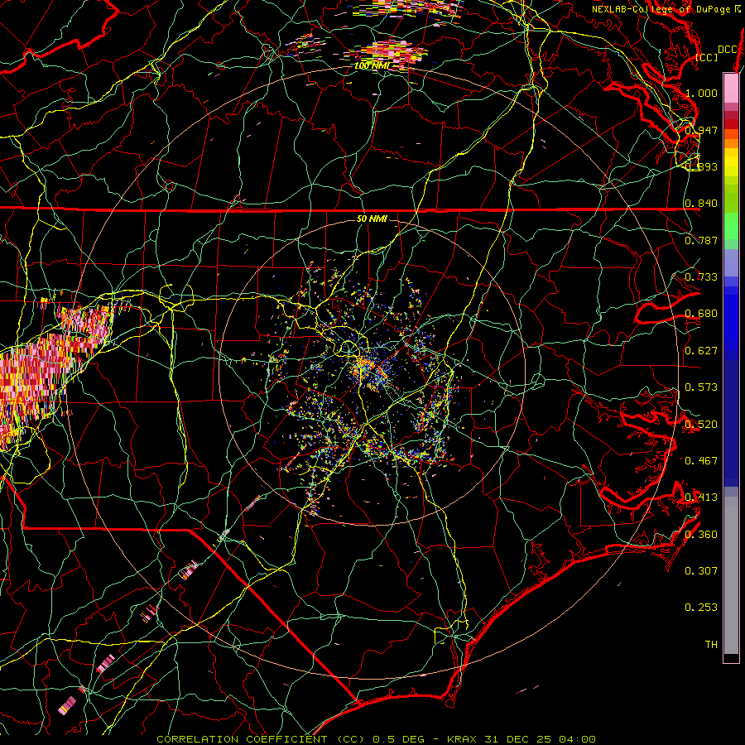Click the 0.840 scale value

pyautogui.click(x=701, y=204)
